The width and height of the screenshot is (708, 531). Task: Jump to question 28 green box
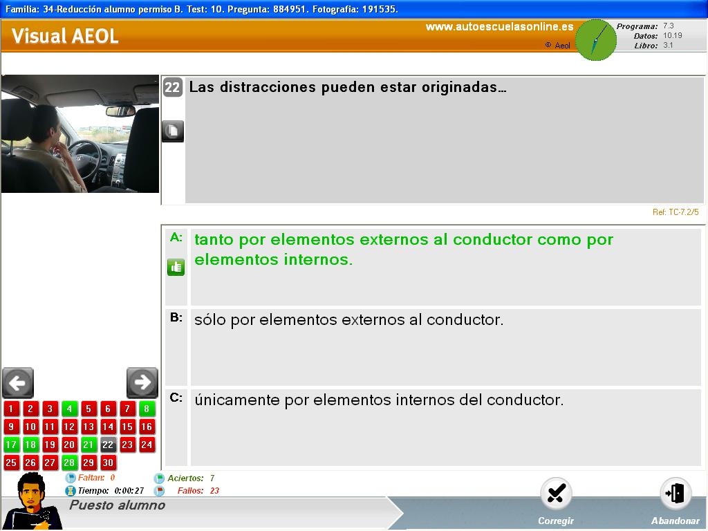coord(69,463)
